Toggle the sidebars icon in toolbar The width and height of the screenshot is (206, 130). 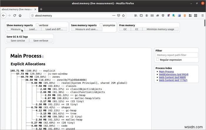tap(141, 16)
